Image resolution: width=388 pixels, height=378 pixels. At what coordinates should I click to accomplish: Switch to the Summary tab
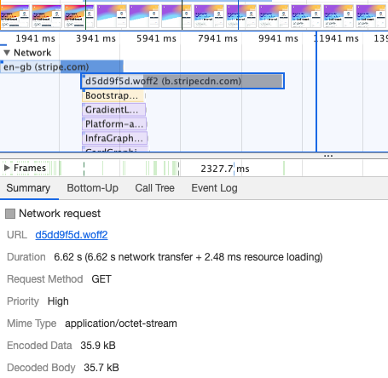coord(28,188)
